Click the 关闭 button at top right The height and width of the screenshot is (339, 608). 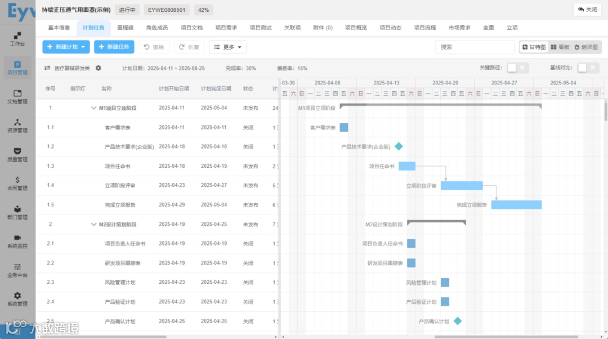(587, 10)
